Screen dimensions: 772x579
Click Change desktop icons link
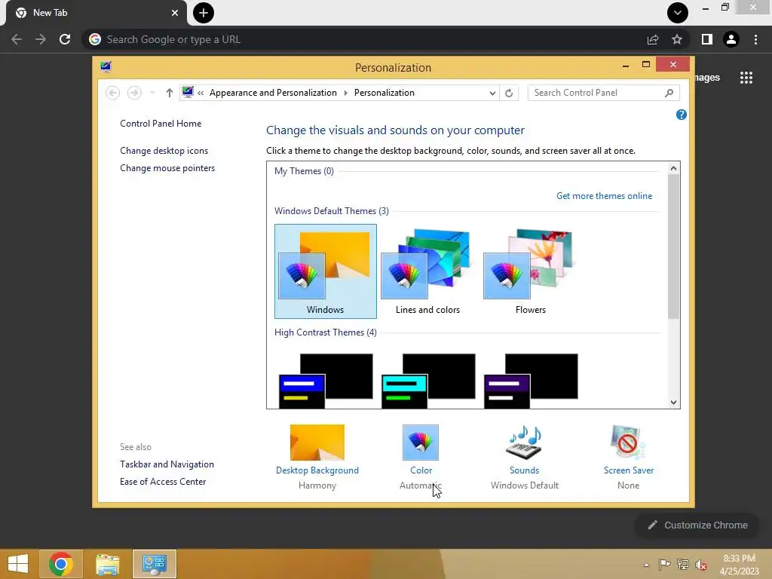click(164, 151)
